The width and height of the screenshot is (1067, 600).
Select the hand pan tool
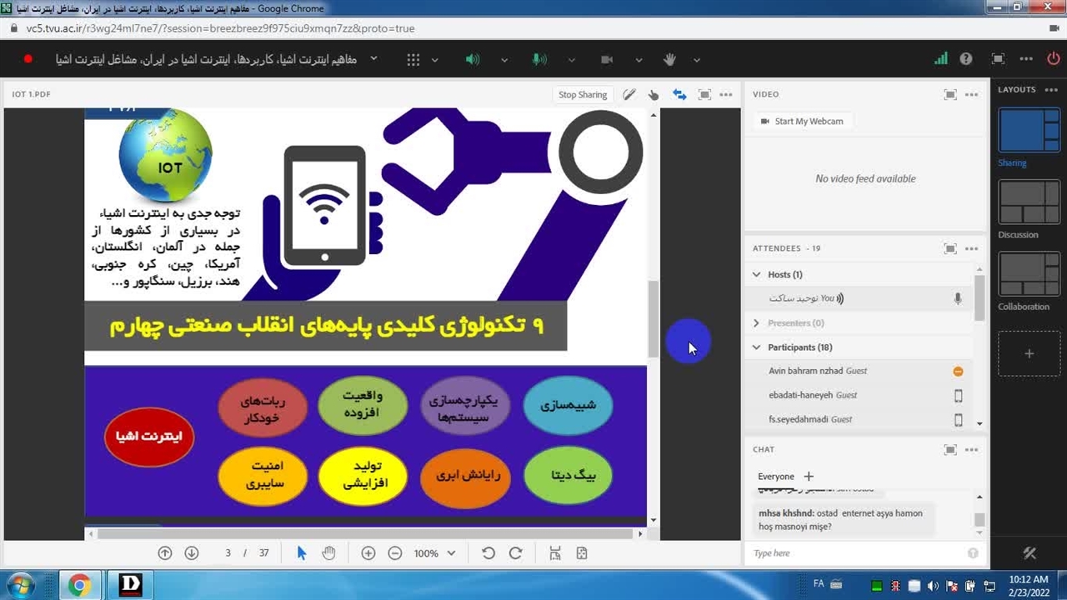[x=328, y=553]
